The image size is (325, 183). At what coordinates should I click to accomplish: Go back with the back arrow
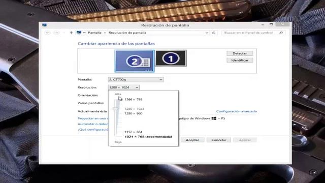(x=47, y=33)
